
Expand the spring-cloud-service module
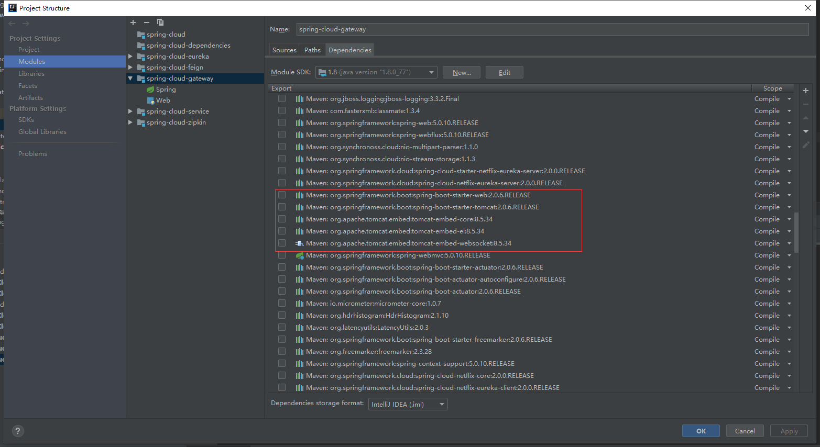pyautogui.click(x=130, y=111)
